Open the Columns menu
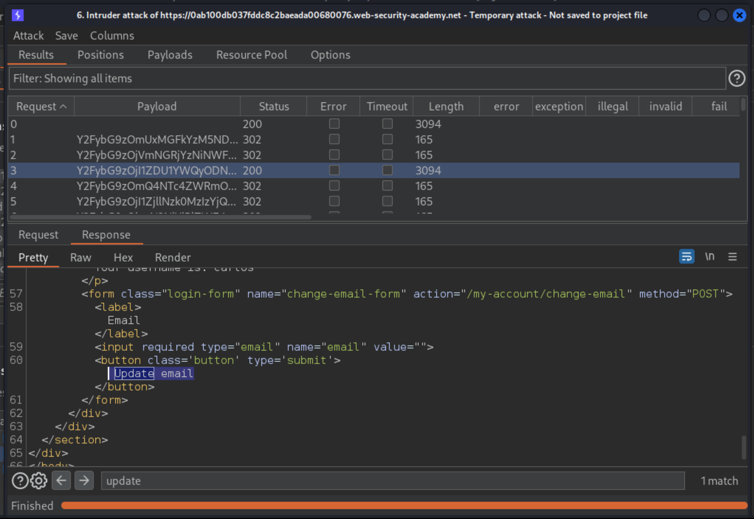754x519 pixels. pos(112,36)
